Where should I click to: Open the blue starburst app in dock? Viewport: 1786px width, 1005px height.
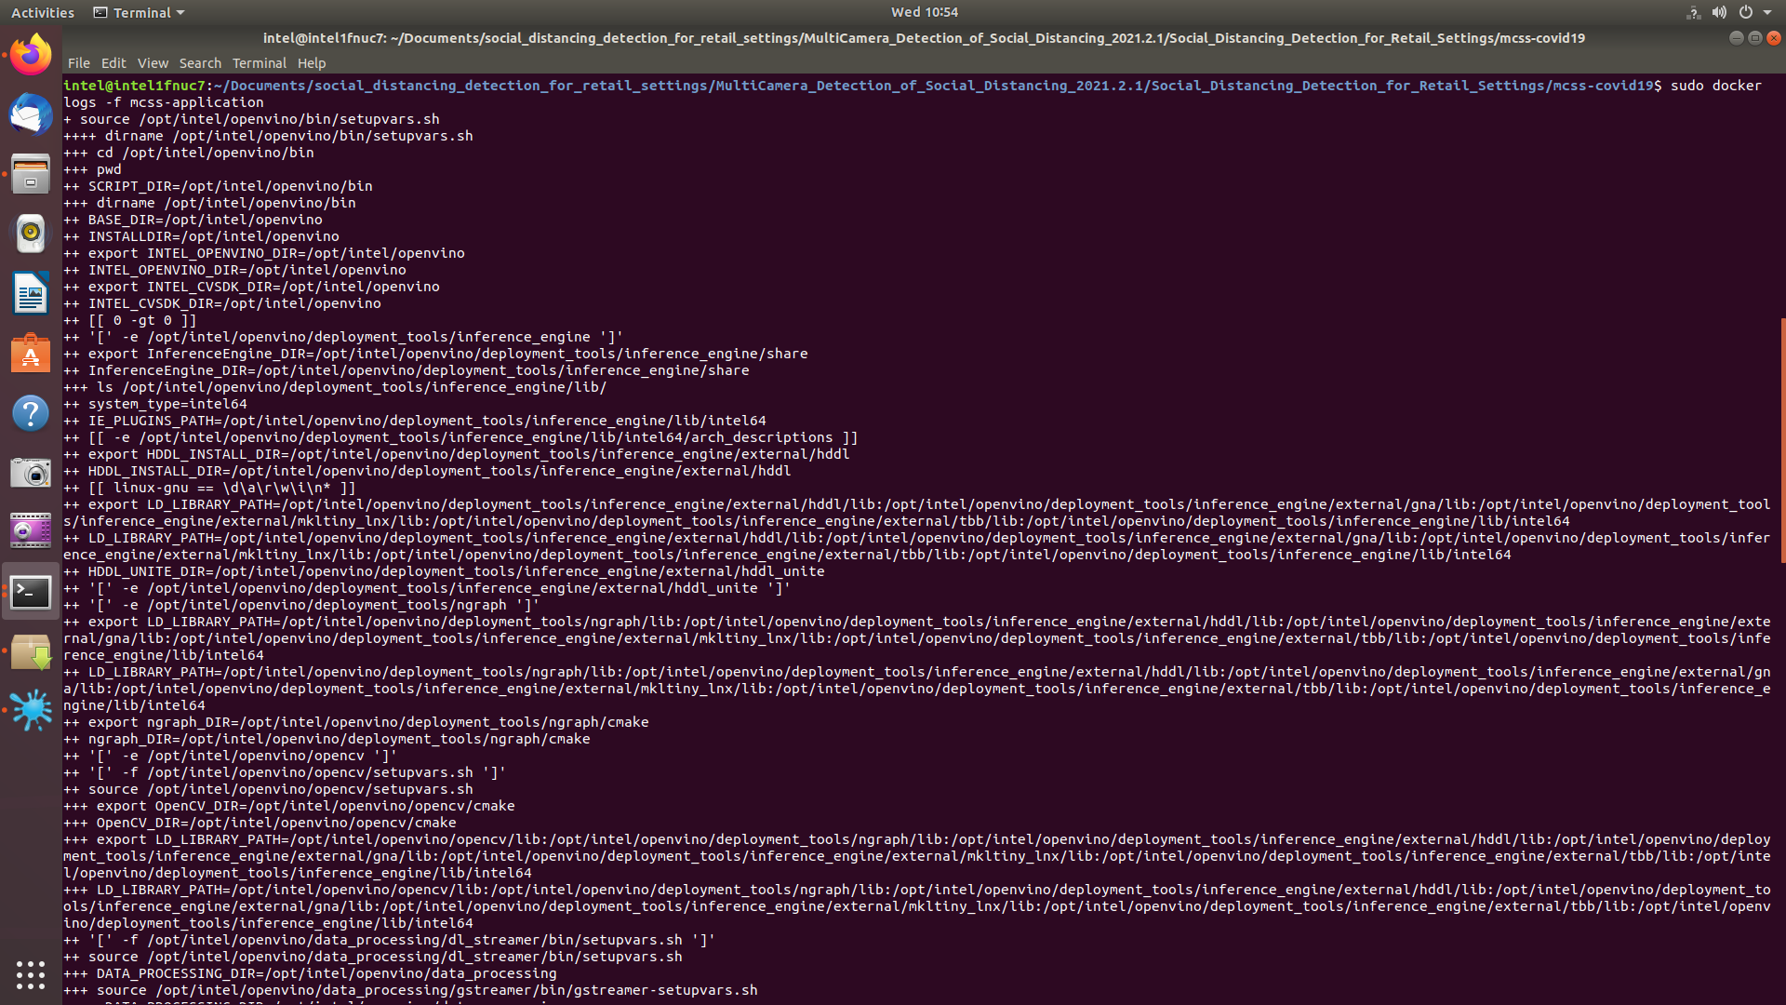(x=31, y=711)
